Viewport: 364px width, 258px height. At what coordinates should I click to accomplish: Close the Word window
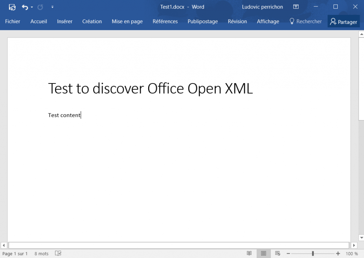coord(355,7)
